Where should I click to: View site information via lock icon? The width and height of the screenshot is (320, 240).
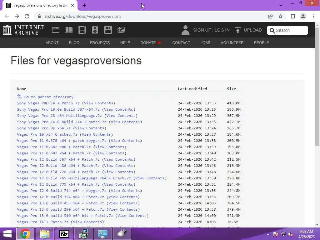pos(39,16)
